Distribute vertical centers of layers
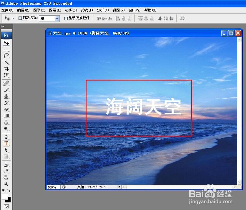 point(146,18)
